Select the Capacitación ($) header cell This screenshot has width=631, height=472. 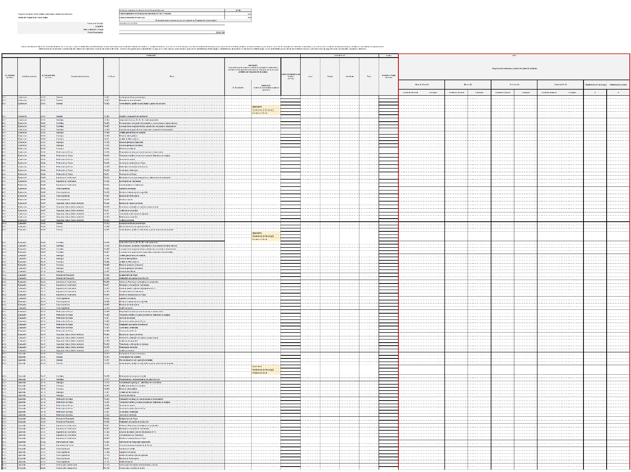560,84
